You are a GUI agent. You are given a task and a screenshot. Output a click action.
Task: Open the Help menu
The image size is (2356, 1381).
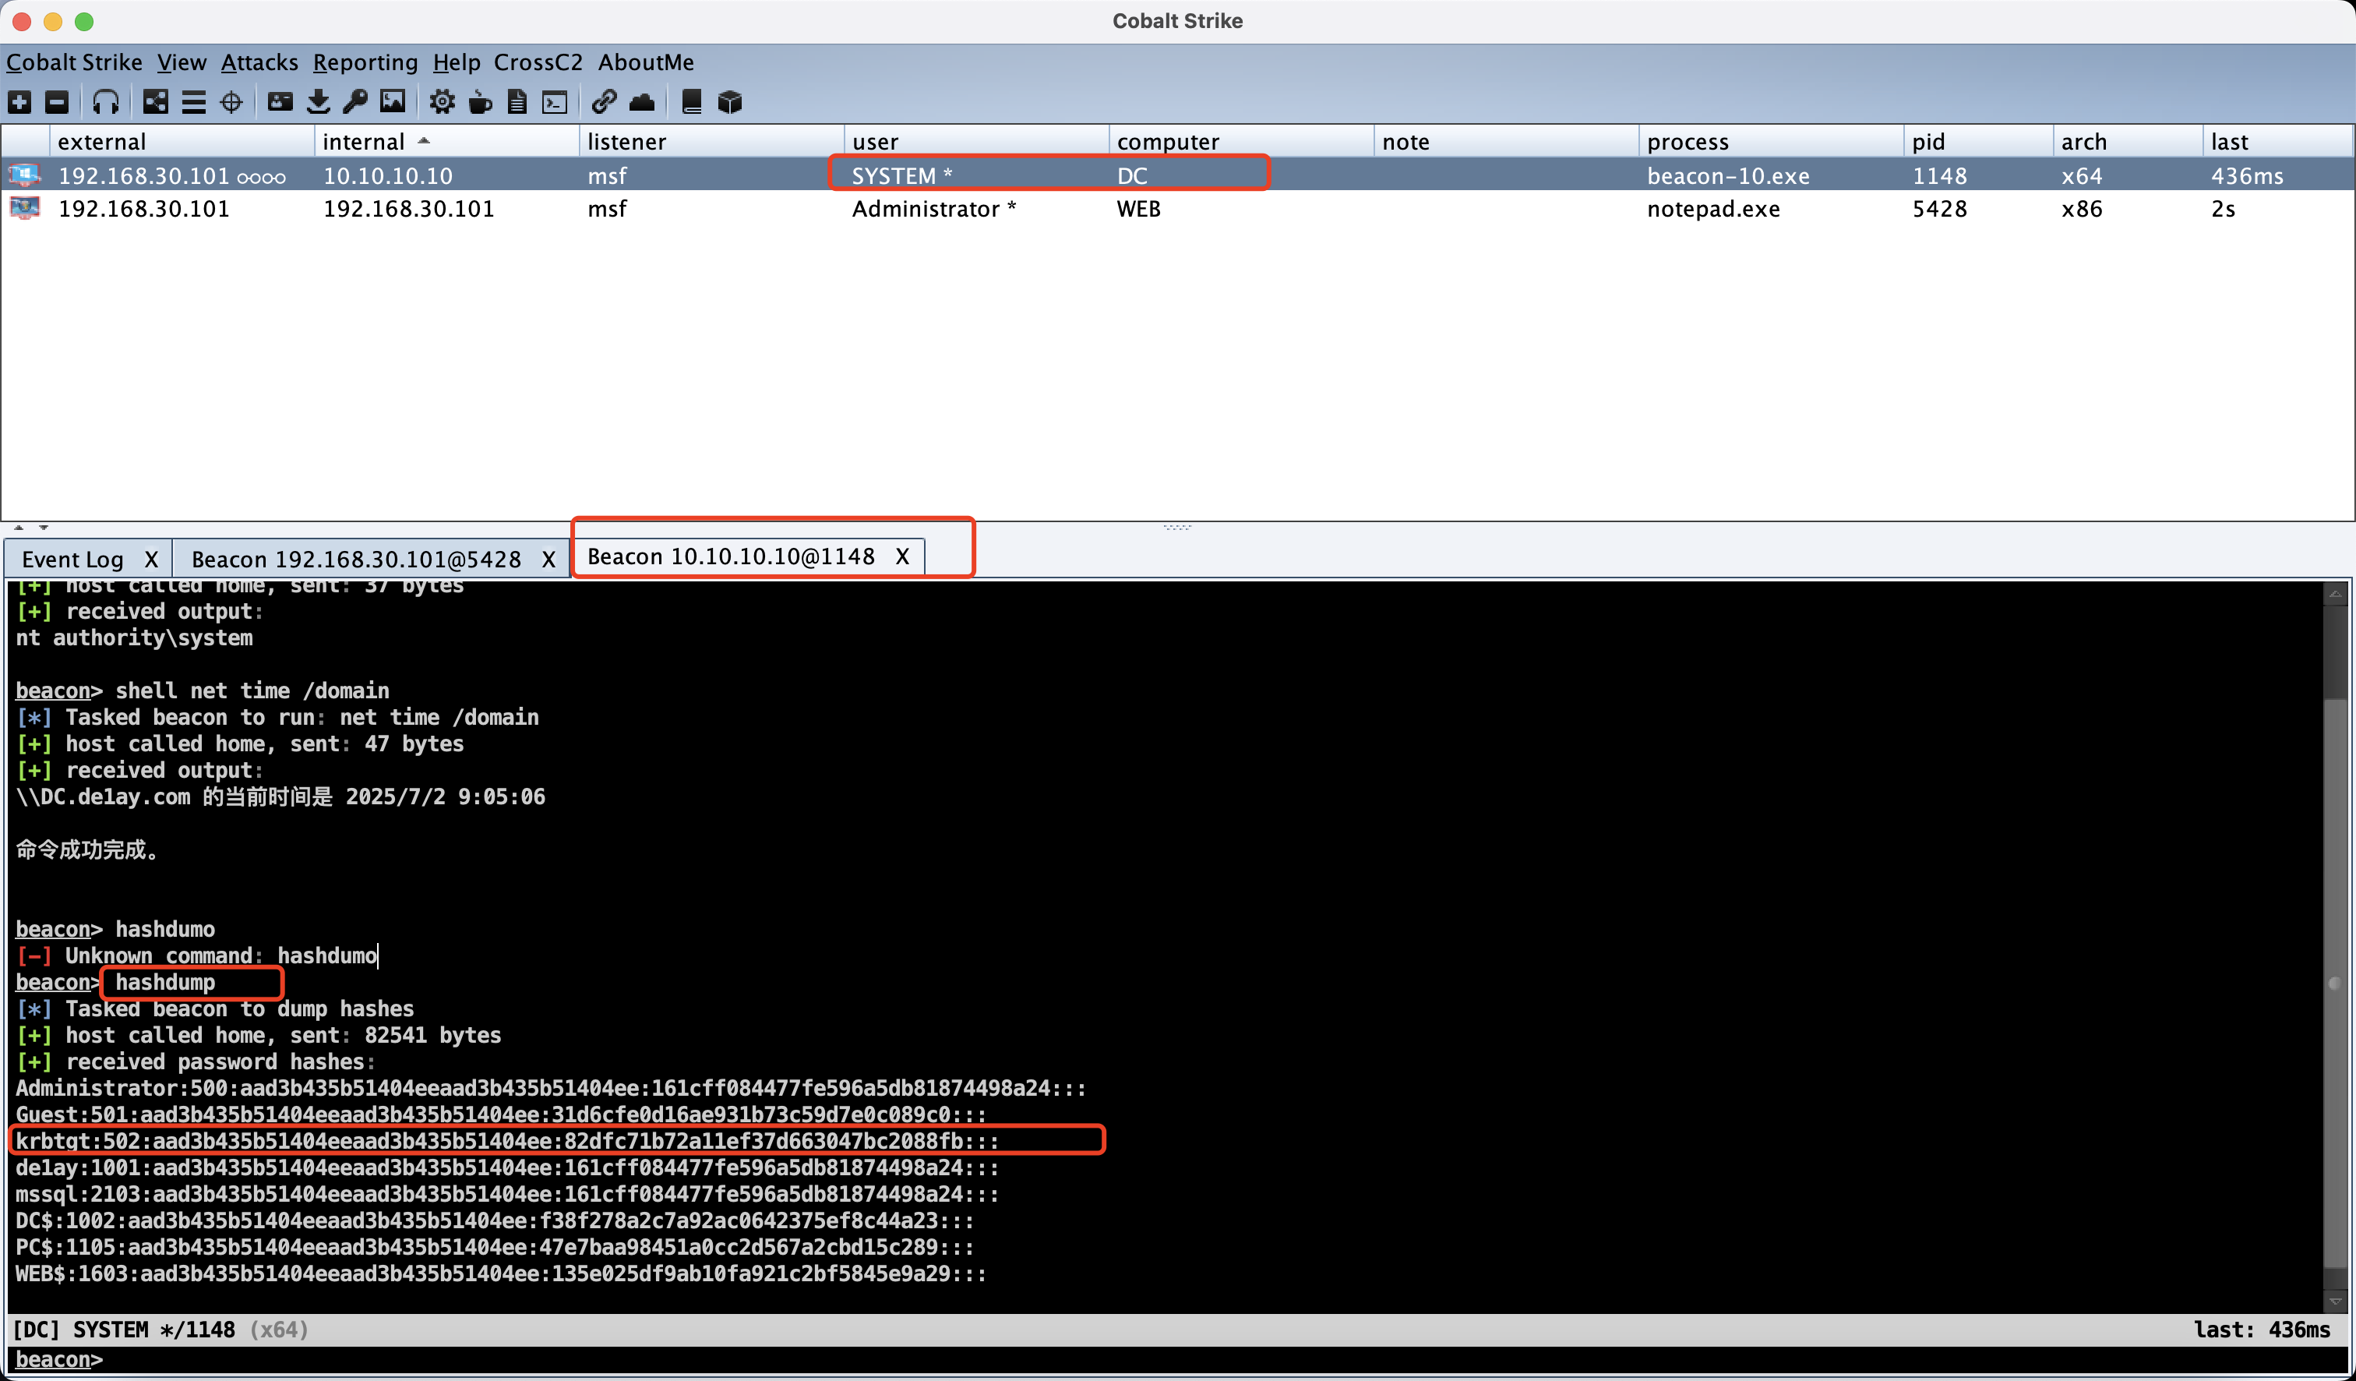pyautogui.click(x=457, y=62)
